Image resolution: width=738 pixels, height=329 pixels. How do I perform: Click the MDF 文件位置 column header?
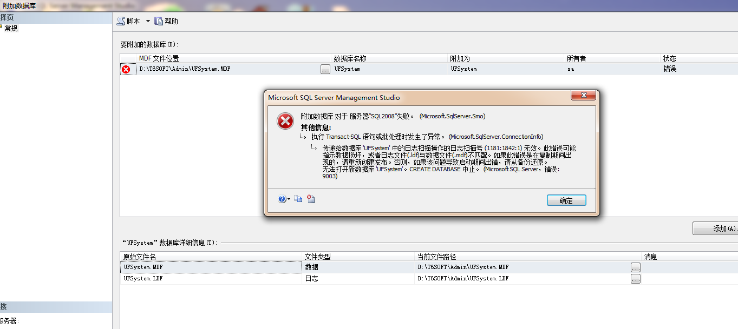point(234,58)
